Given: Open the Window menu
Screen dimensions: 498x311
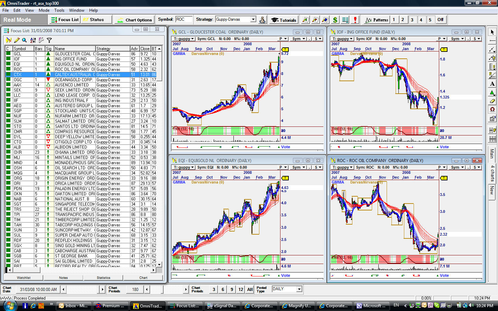Looking at the screenshot, I should click(x=76, y=10).
